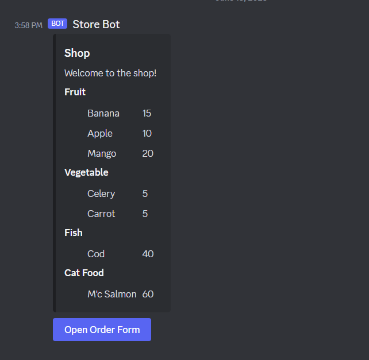369x360 pixels.
Task: Select the Fish category heading
Action: (74, 233)
